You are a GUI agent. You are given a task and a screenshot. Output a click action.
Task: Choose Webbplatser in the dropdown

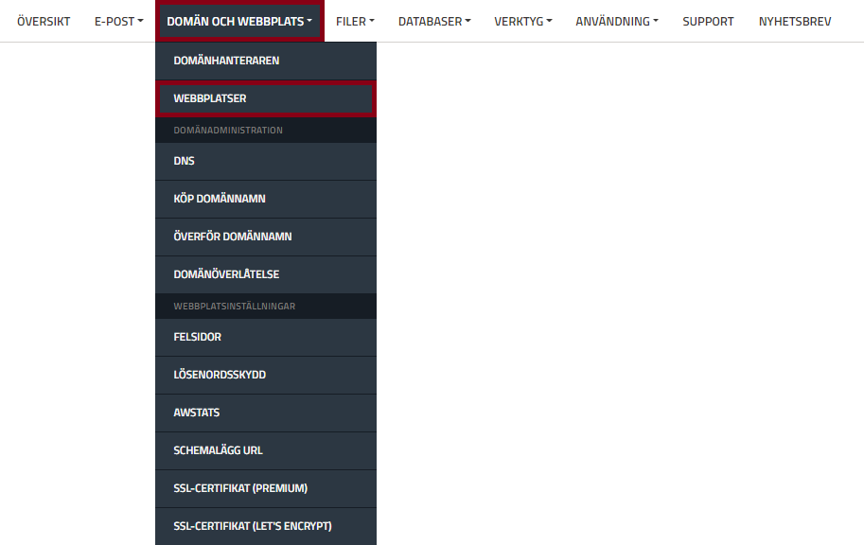266,98
